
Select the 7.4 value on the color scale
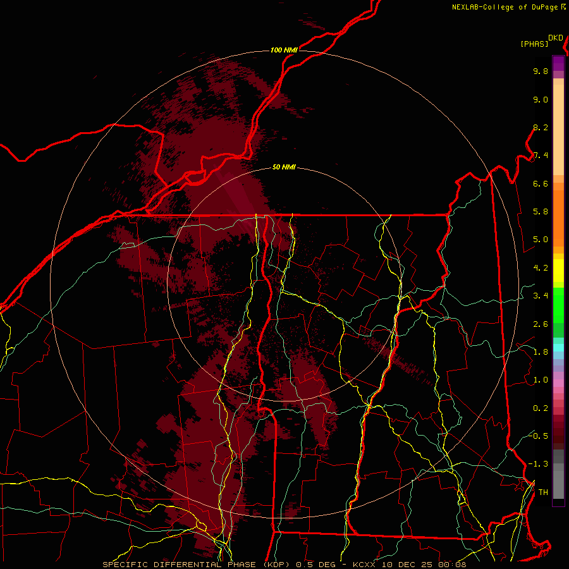(x=541, y=156)
